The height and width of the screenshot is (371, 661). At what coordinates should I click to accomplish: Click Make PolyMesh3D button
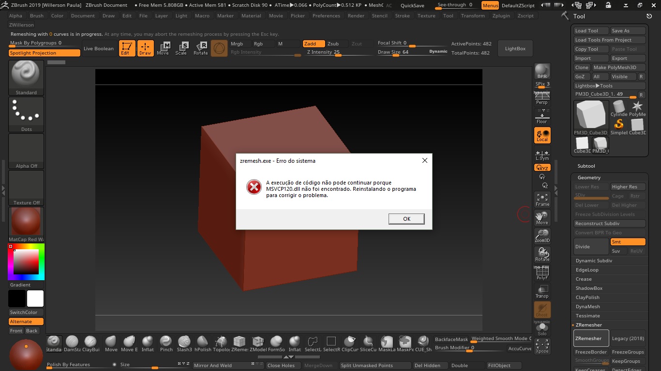618,67
